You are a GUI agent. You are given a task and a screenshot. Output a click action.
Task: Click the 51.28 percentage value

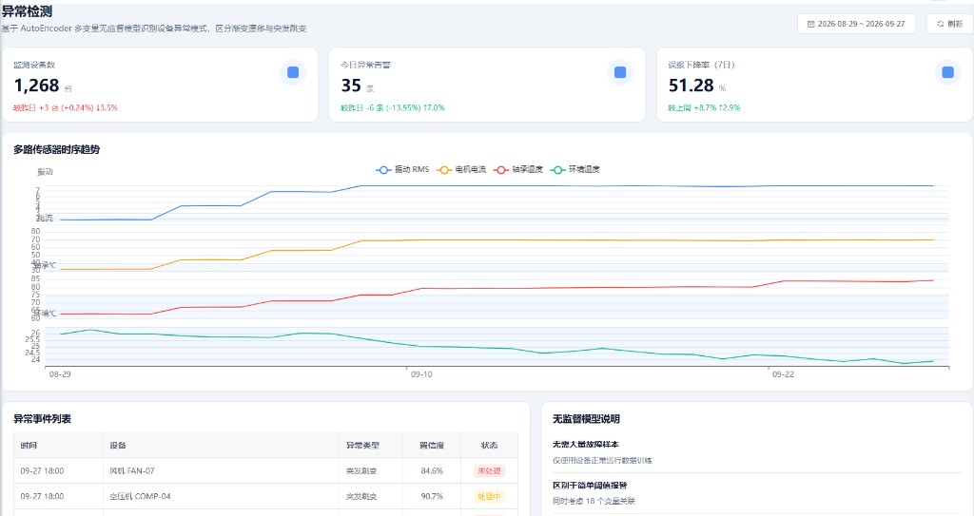click(x=691, y=86)
